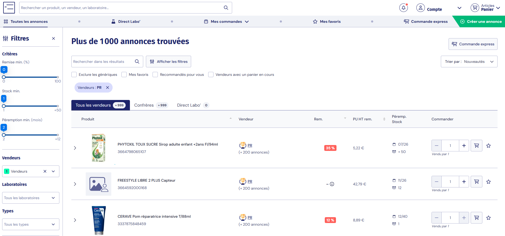Click the magnifier icon in the top search bar

(226, 8)
